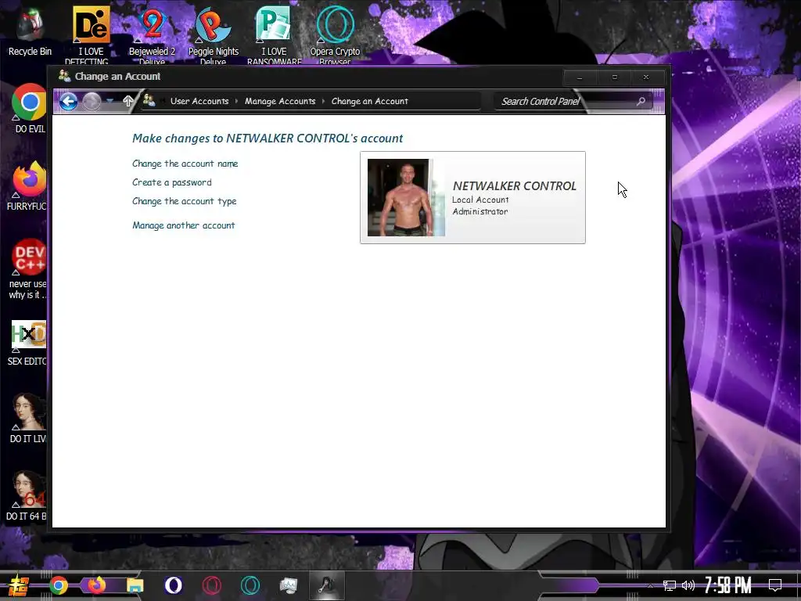The width and height of the screenshot is (801, 601).
Task: Open the DO IT LIVE portrait shortcut
Action: (29, 418)
